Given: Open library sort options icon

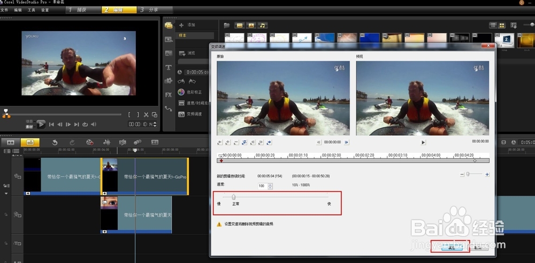Looking at the screenshot, I should coord(514,25).
